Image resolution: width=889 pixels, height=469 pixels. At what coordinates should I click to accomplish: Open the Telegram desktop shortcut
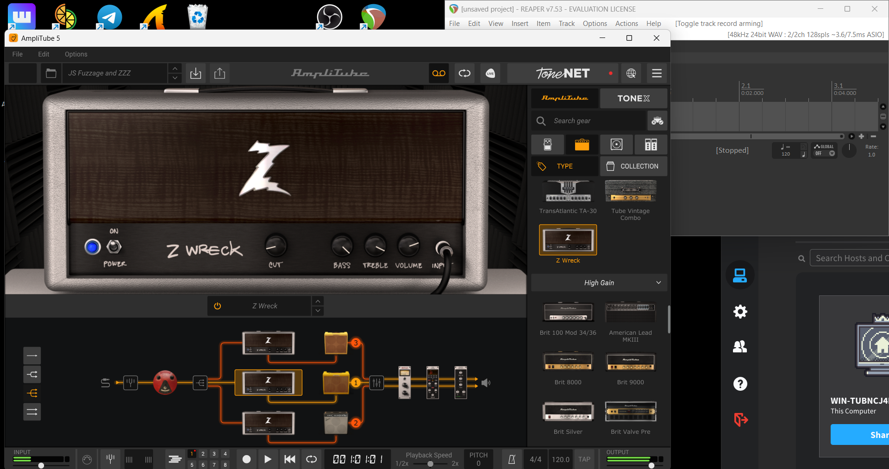click(109, 17)
